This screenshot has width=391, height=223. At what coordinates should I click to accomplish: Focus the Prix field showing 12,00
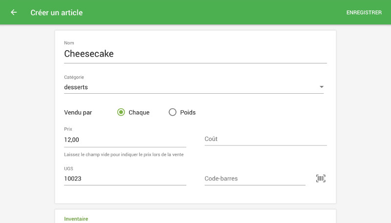pos(125,140)
